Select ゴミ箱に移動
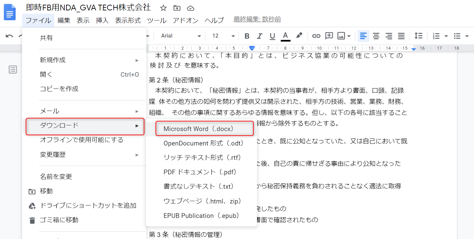 click(84, 220)
